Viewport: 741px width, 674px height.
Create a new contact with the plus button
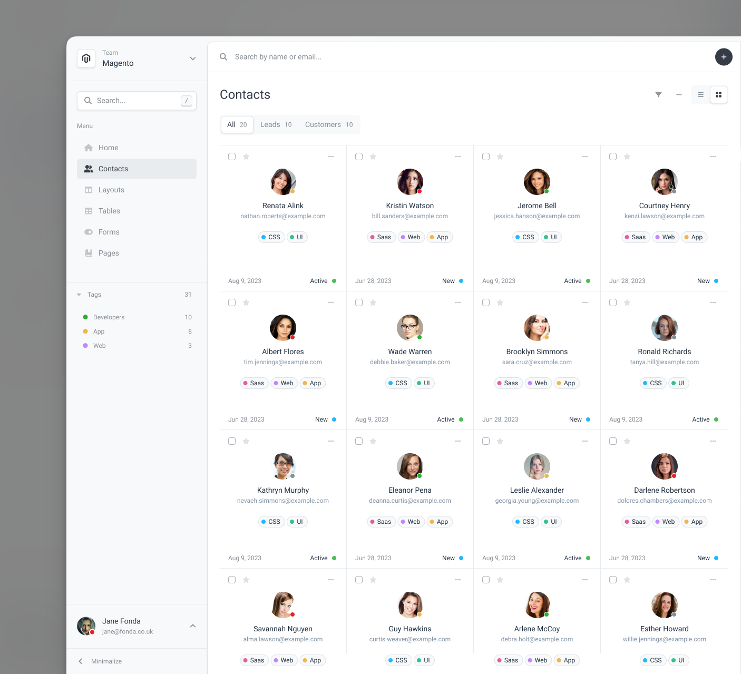coord(724,57)
